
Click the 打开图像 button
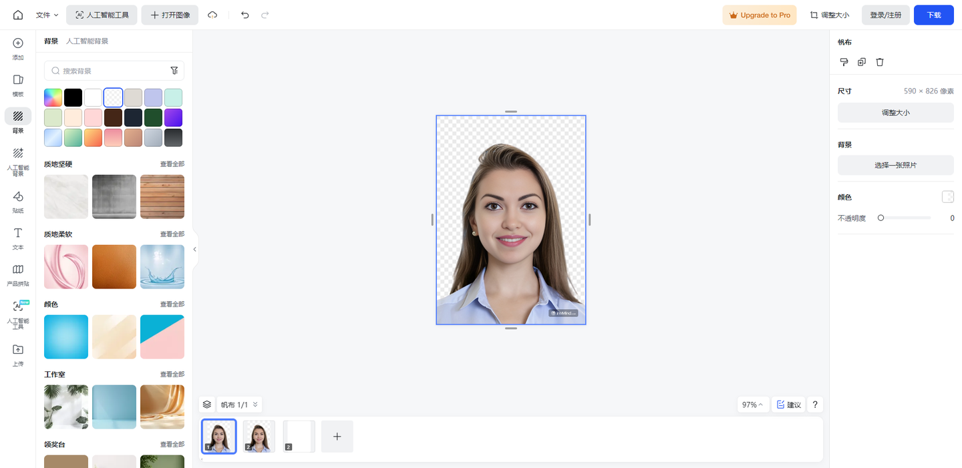tap(170, 15)
